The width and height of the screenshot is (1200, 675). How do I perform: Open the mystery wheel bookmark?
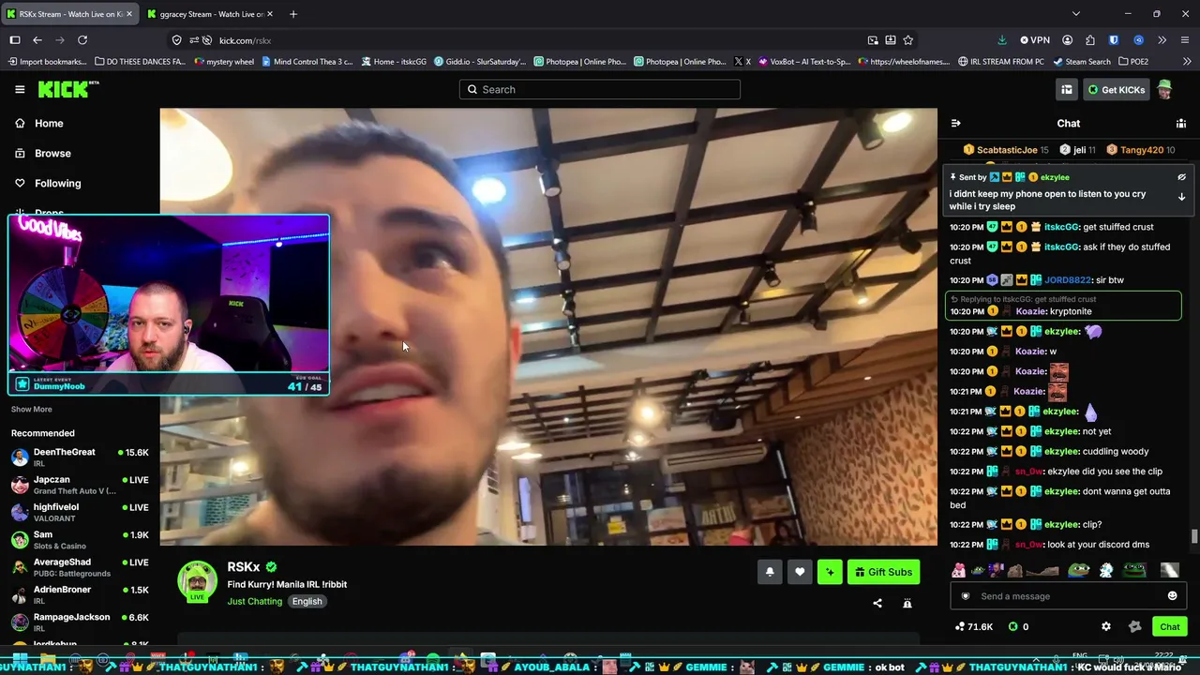click(224, 62)
